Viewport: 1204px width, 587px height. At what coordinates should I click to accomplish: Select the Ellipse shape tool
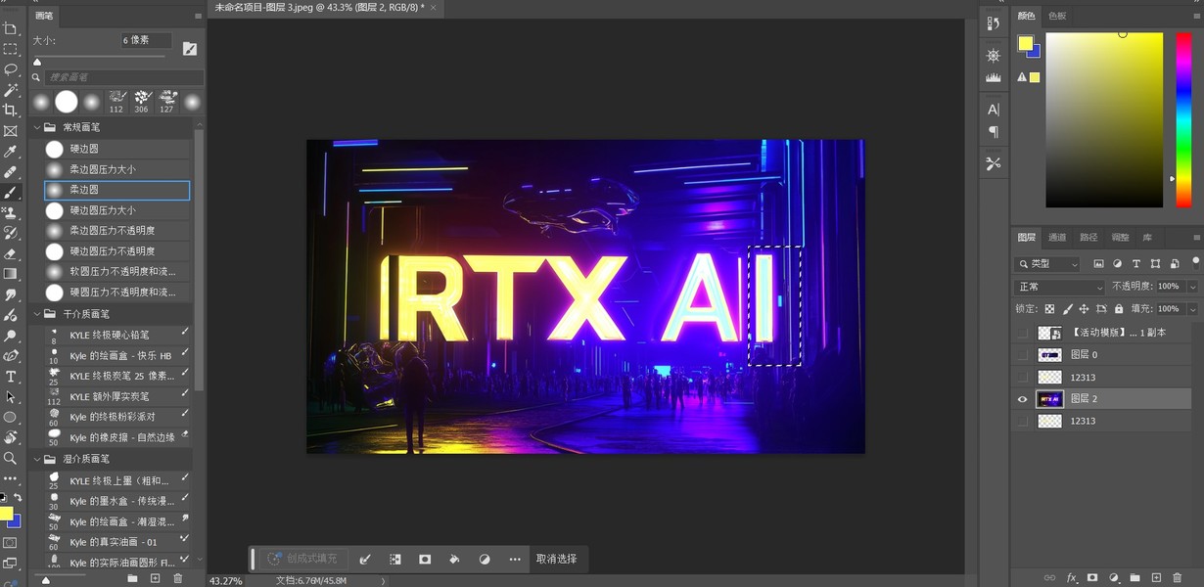[10, 418]
